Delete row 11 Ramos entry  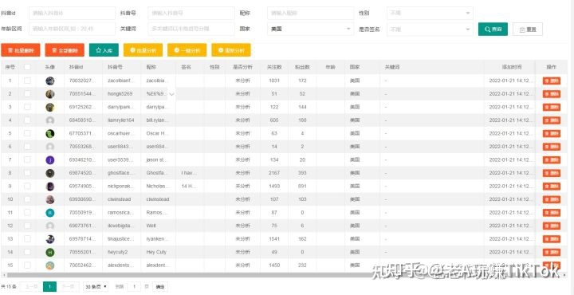552,213
